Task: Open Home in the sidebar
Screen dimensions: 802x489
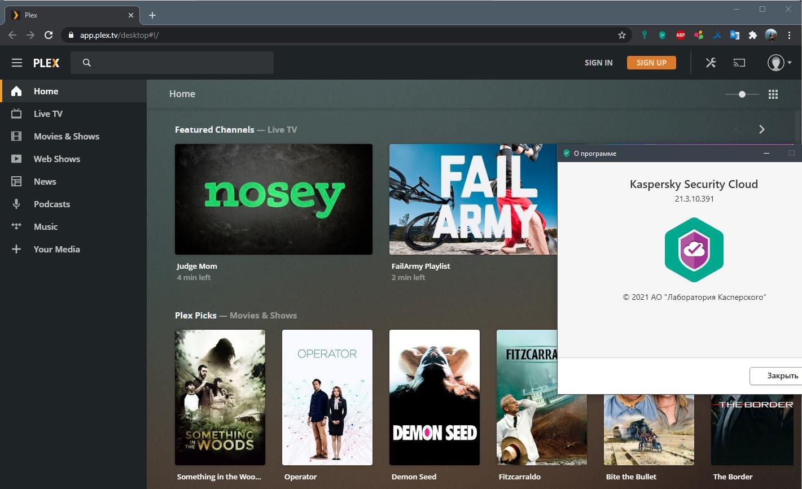Action: [73, 91]
